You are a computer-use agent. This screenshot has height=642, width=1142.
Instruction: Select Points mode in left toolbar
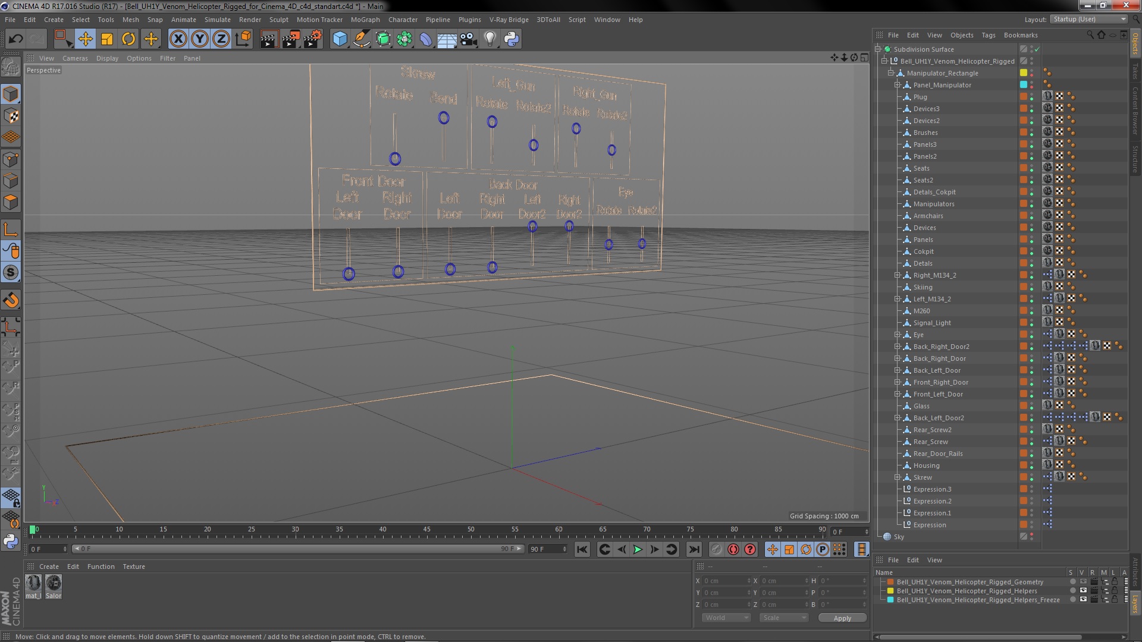pyautogui.click(x=11, y=159)
